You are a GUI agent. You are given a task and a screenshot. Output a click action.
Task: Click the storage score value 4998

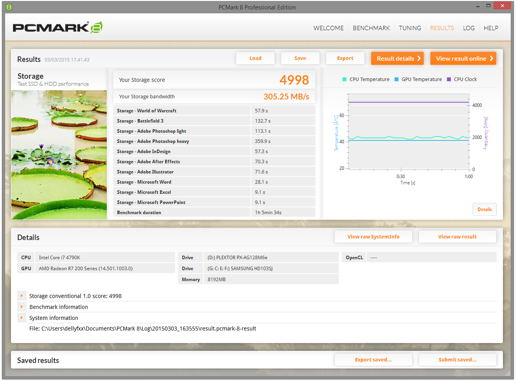[x=294, y=80]
